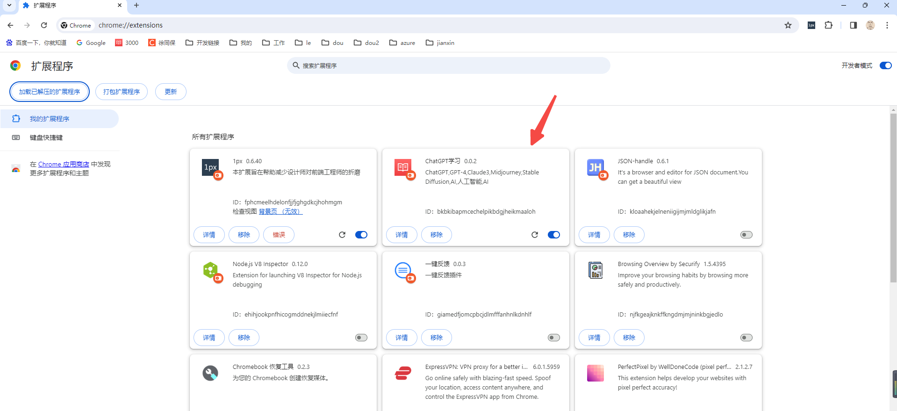Open the Google bookmark
The width and height of the screenshot is (897, 411).
(x=91, y=43)
